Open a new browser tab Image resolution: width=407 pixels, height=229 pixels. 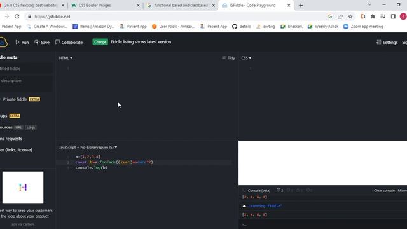[301, 6]
